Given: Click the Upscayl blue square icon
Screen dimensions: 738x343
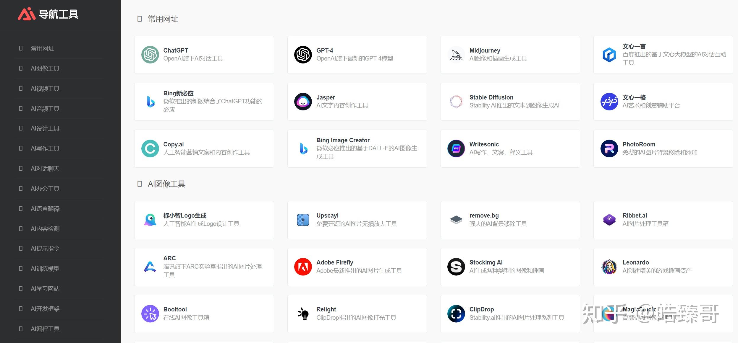Looking at the screenshot, I should [x=303, y=220].
